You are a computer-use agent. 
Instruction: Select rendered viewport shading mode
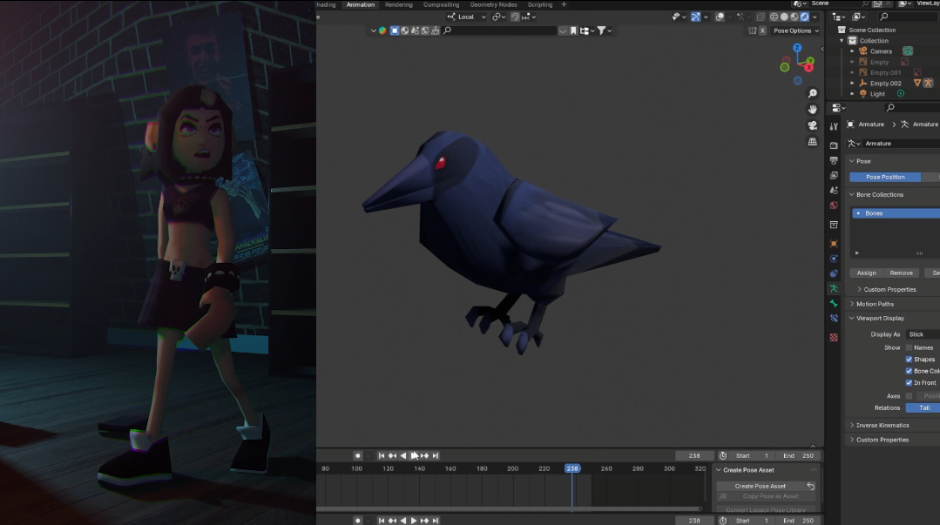click(x=804, y=17)
